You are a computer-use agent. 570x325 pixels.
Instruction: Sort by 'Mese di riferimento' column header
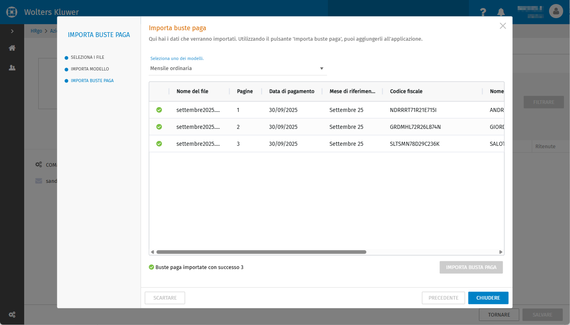point(352,91)
